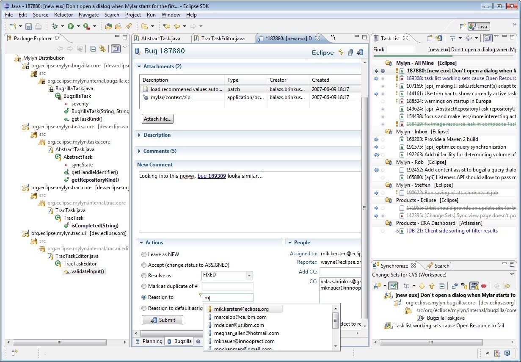Viewport: 521px width, 362px height.
Task: Click the Debug bug icon in toolbar
Action: click(55, 26)
